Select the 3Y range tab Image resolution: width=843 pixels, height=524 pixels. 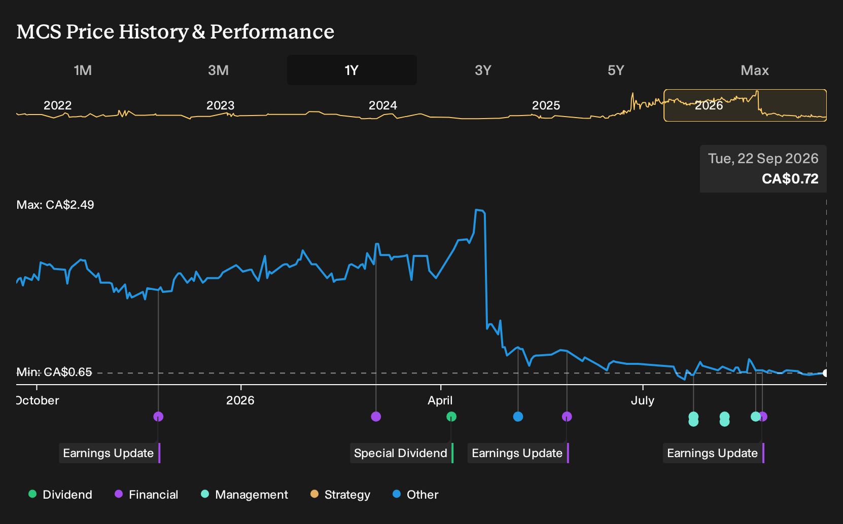[x=483, y=70]
